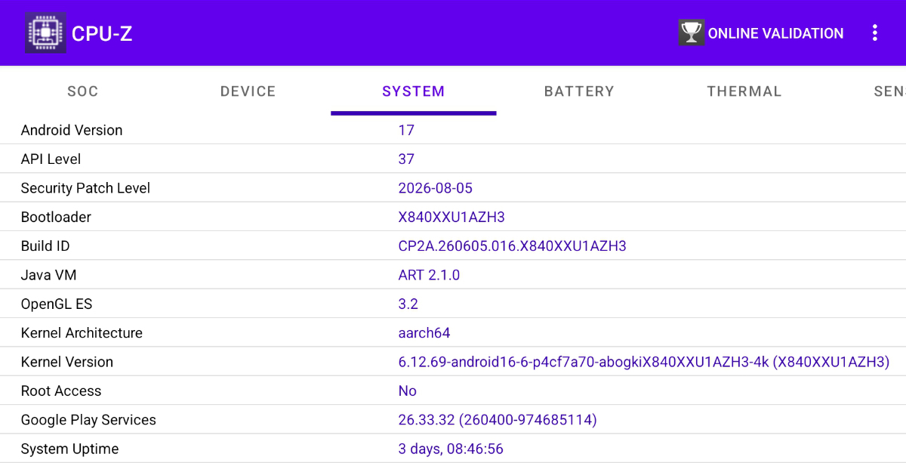The height and width of the screenshot is (463, 906).
Task: Click the Java VM label
Action: pos(48,275)
